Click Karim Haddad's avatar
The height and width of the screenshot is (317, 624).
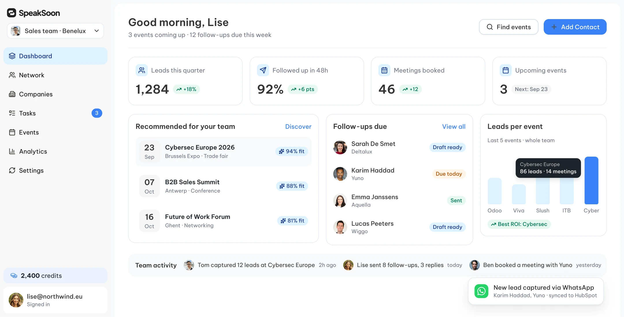click(x=340, y=174)
